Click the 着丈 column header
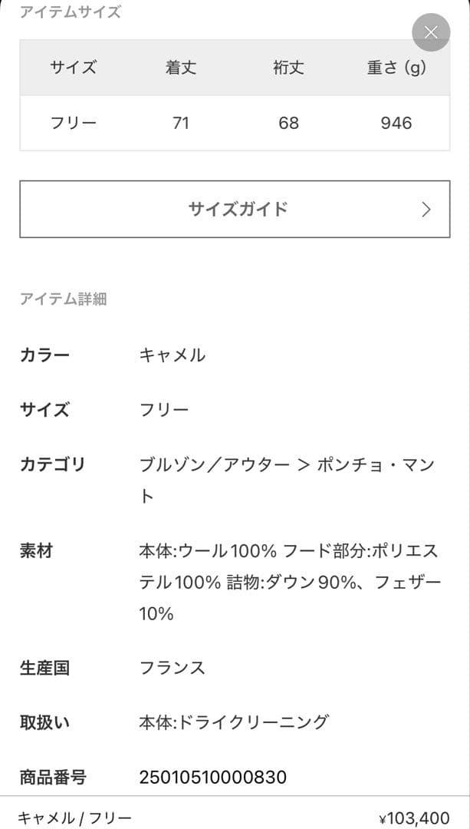This screenshot has height=829, width=470. pos(181,68)
